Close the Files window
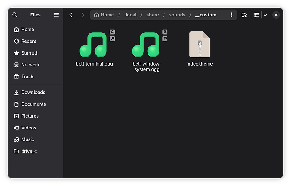Viewport: 291px width, 186px height. pos(276,15)
